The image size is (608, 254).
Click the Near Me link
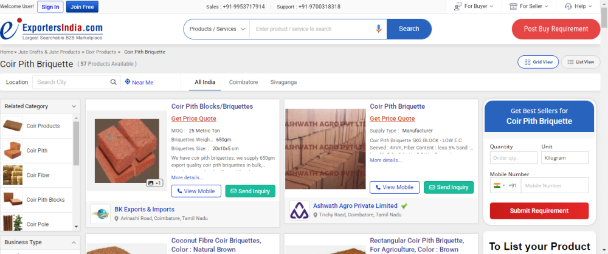(x=143, y=82)
